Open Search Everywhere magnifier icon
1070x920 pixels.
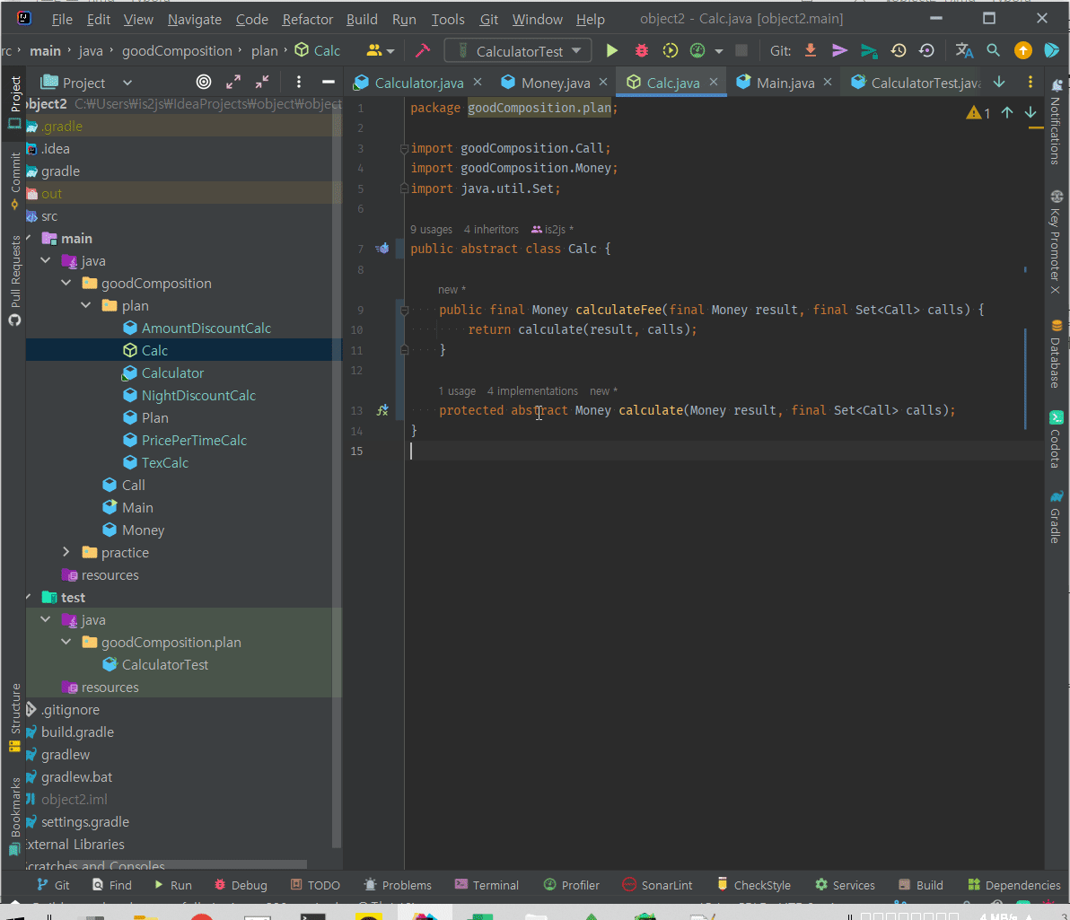click(993, 51)
